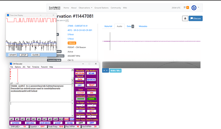Select MANUAL op mode
Viewport: 221px width, 129px height.
[91, 80]
